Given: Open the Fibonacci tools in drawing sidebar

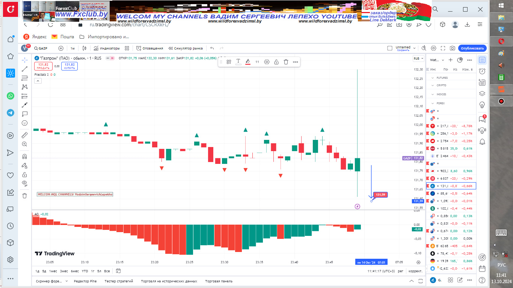Looking at the screenshot, I should [x=25, y=78].
